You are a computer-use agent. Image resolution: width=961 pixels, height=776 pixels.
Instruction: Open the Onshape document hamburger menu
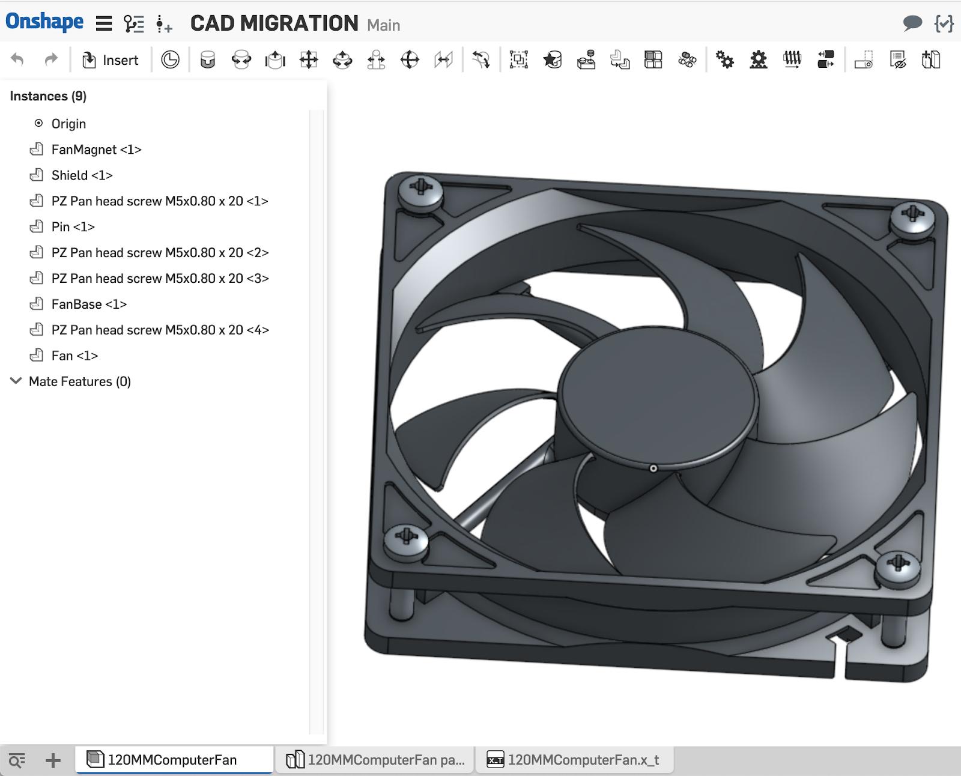coord(104,24)
